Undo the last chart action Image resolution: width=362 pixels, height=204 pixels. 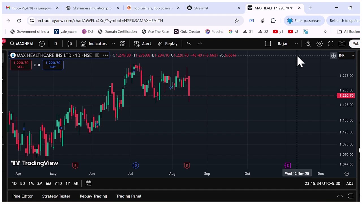189,44
